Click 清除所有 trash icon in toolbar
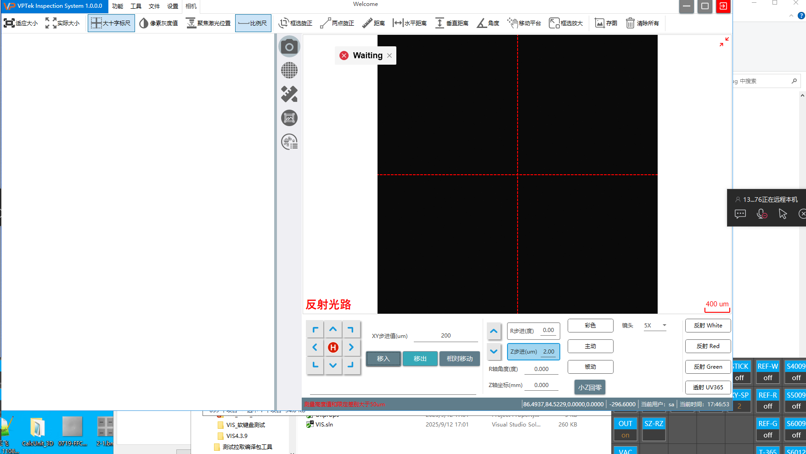The height and width of the screenshot is (454, 806). (642, 23)
